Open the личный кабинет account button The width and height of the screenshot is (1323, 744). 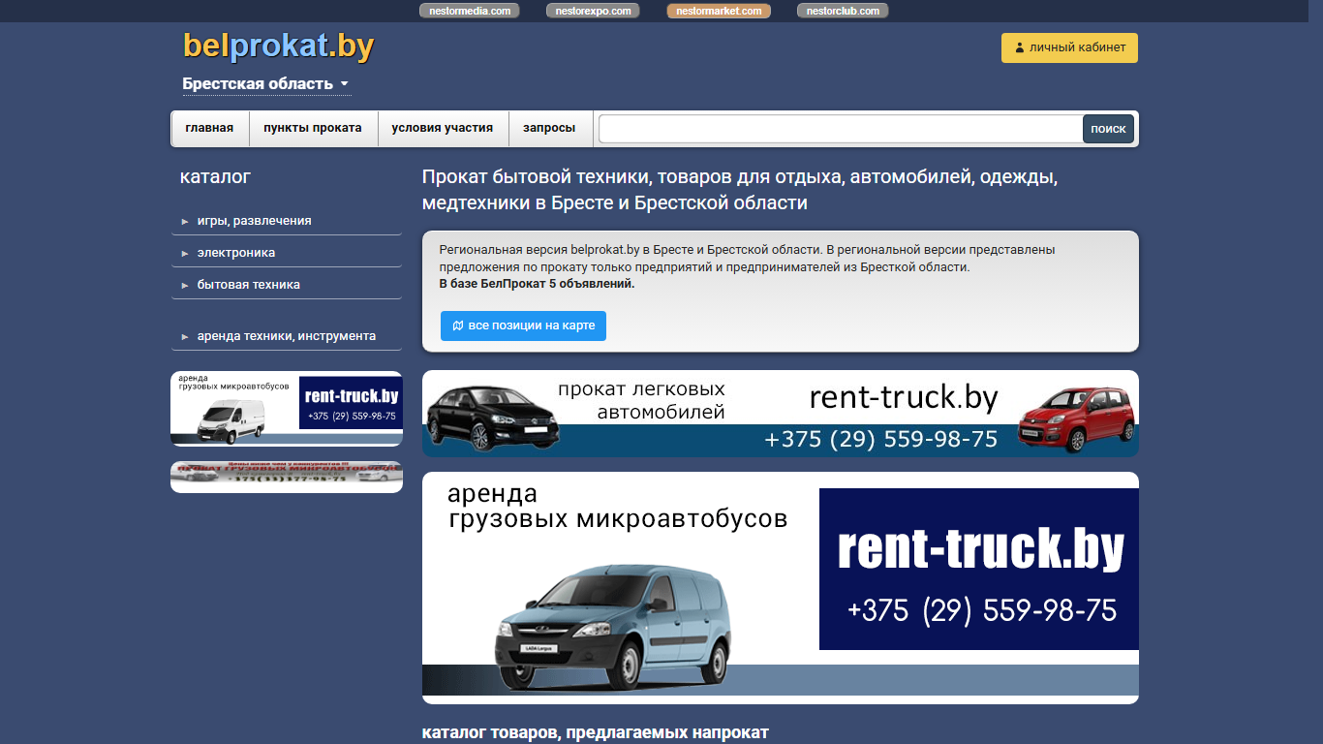1069,47
